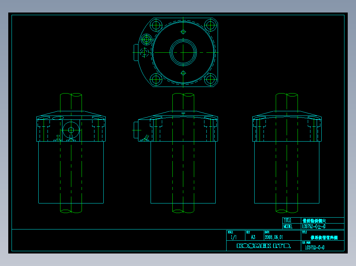
Task: Select the bottom-left mounting bolt hole
Action: coord(156,79)
